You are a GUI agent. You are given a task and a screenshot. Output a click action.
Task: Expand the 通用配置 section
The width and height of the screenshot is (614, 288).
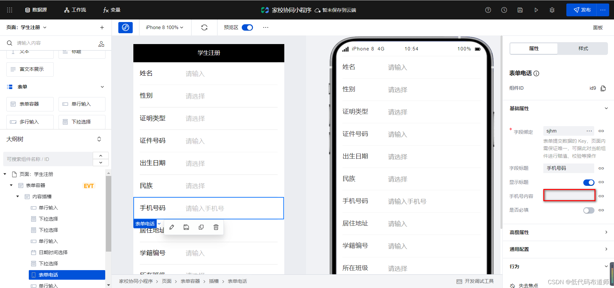[558, 249]
